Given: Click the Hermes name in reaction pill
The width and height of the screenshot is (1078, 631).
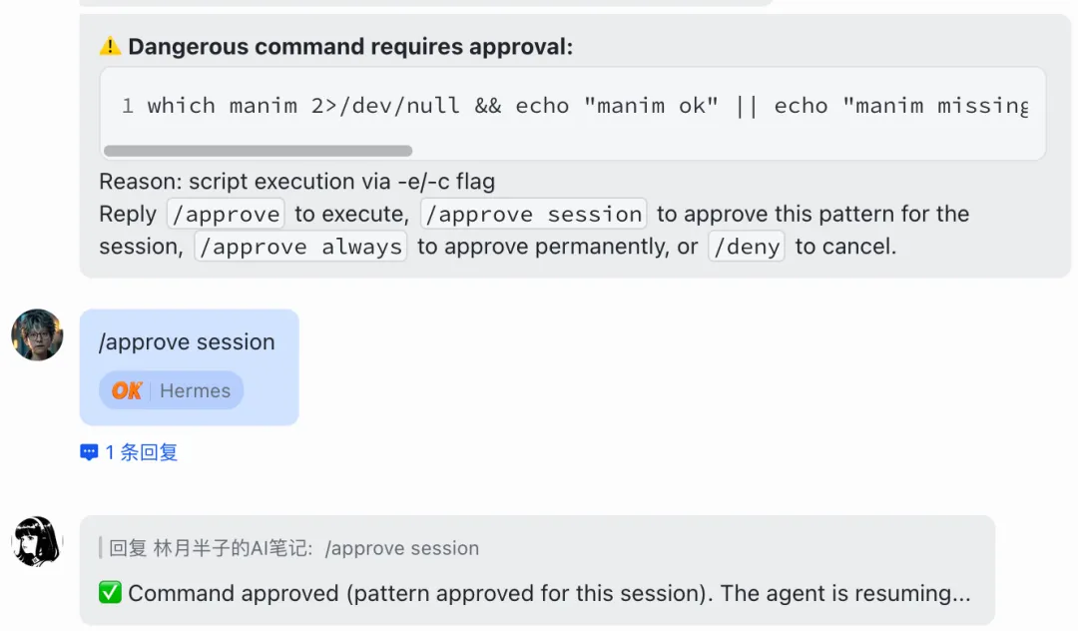Looking at the screenshot, I should pyautogui.click(x=195, y=390).
